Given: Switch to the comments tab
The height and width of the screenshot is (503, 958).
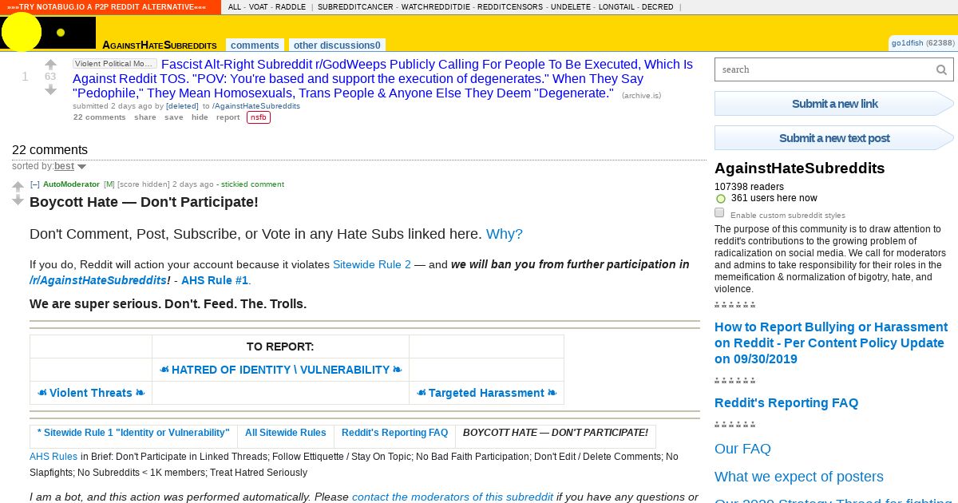Looking at the screenshot, I should pyautogui.click(x=255, y=45).
